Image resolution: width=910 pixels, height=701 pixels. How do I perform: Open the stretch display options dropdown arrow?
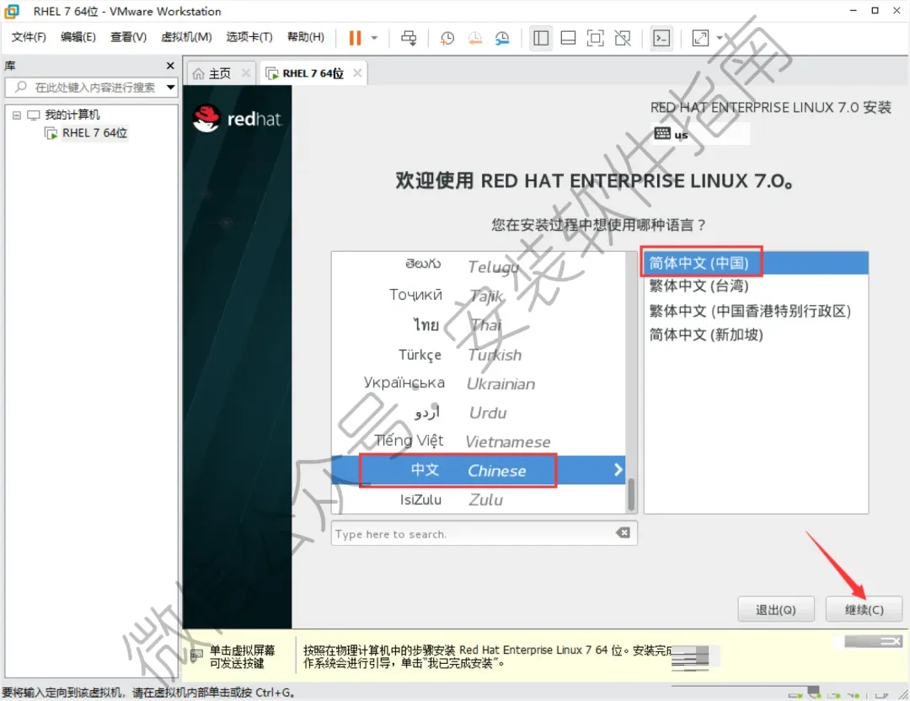tap(720, 38)
